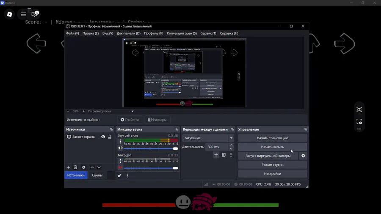Select Захват экрана source row

coord(89,137)
